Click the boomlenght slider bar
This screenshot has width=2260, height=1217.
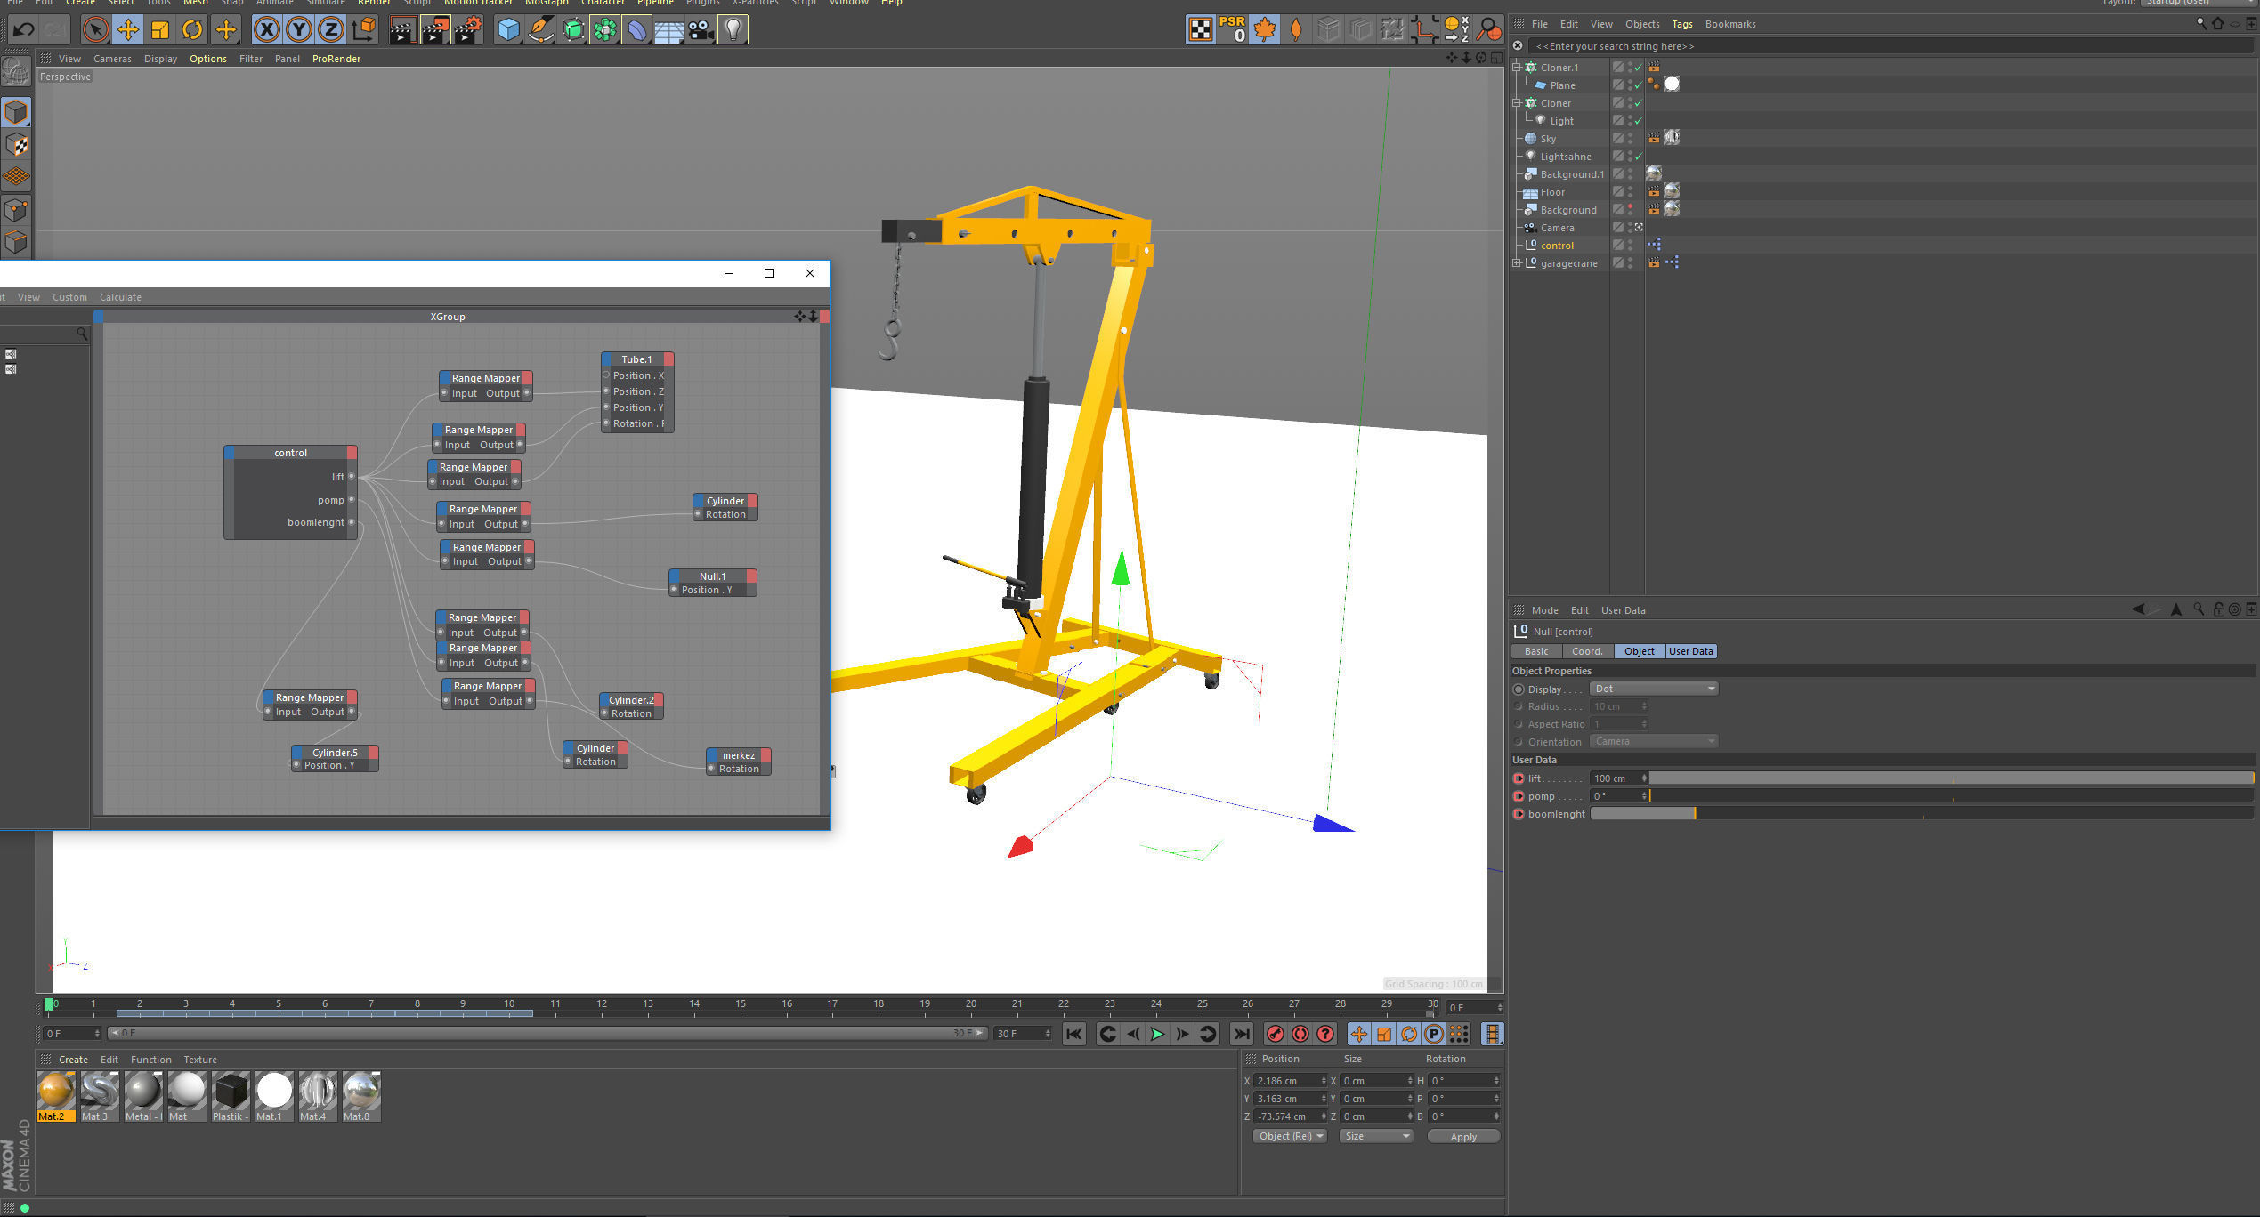1923,814
